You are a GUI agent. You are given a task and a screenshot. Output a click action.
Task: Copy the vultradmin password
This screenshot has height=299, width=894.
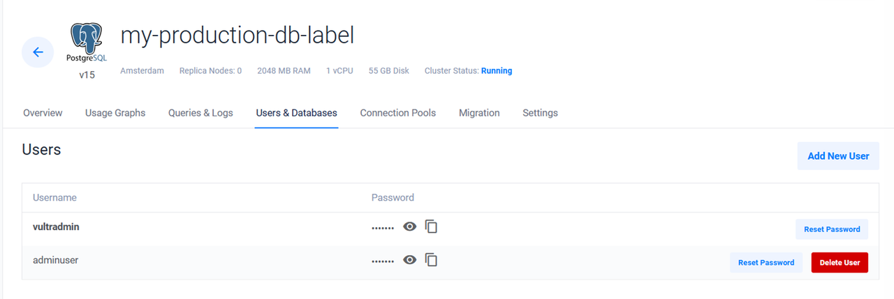(x=432, y=227)
